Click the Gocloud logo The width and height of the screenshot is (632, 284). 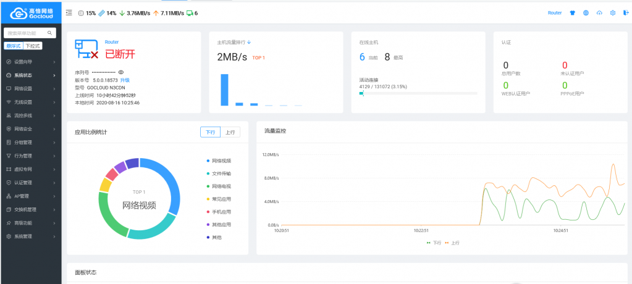(31, 12)
